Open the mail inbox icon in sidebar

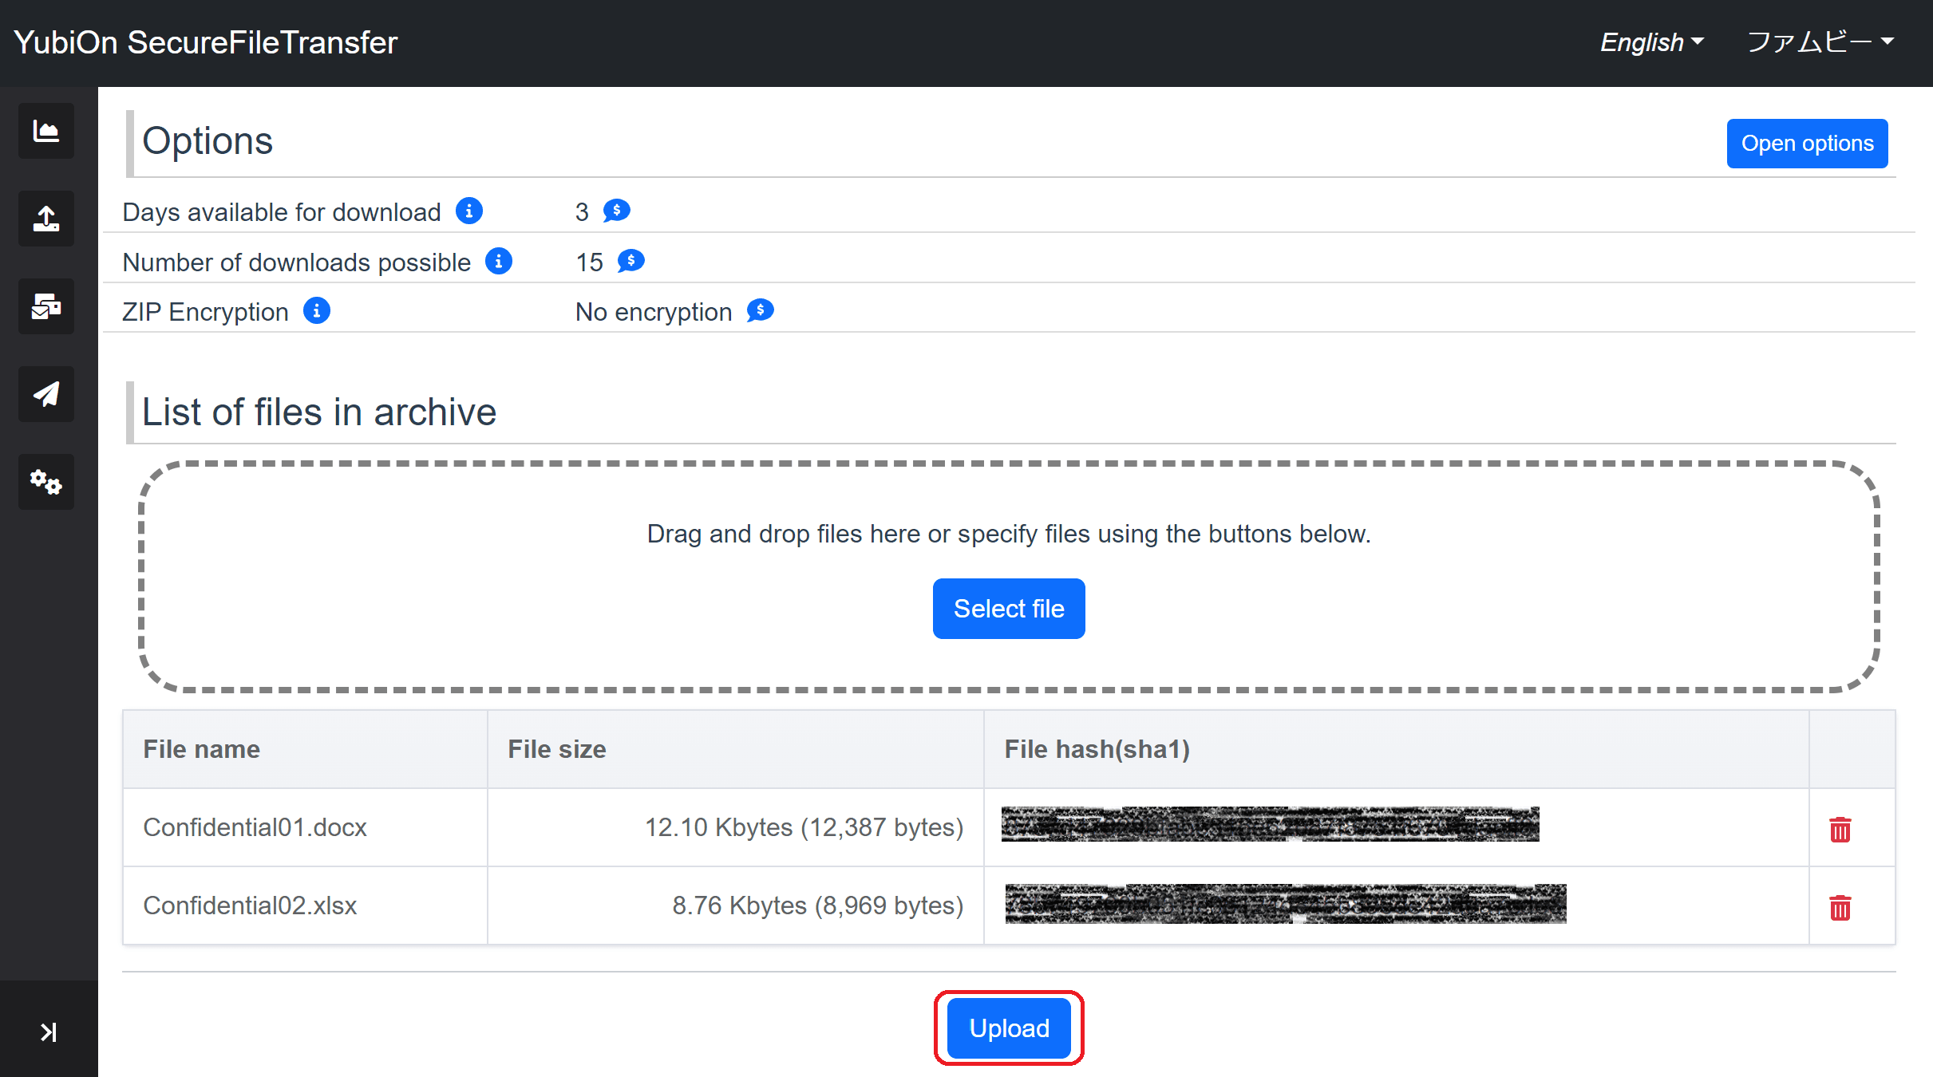(x=46, y=306)
